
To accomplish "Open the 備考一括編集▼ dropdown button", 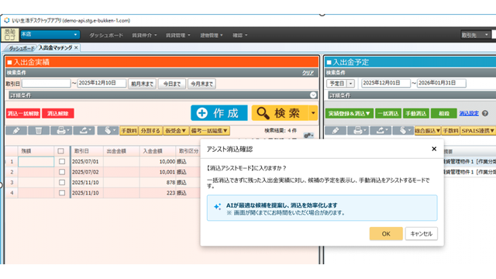I will click(209, 131).
